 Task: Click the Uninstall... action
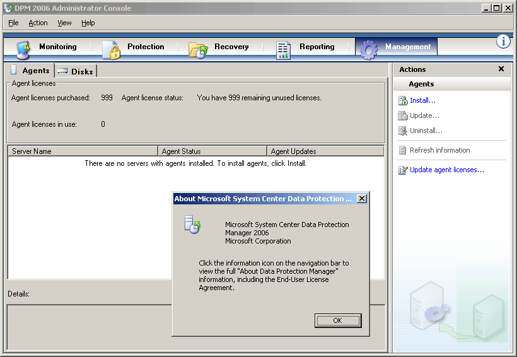tap(426, 131)
